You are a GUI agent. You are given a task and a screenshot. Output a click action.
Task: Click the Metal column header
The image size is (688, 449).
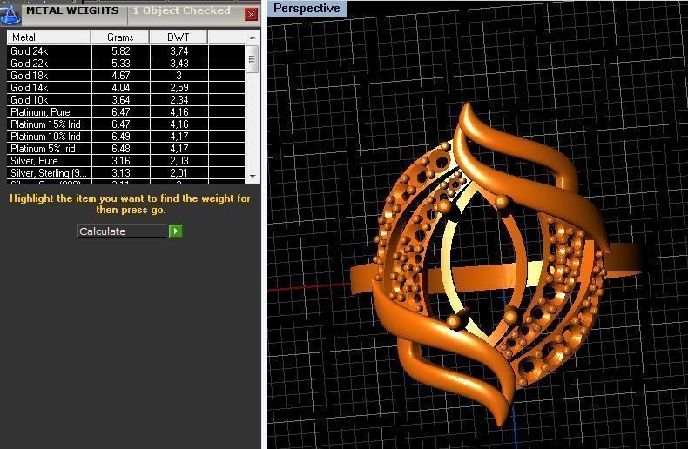[49, 37]
